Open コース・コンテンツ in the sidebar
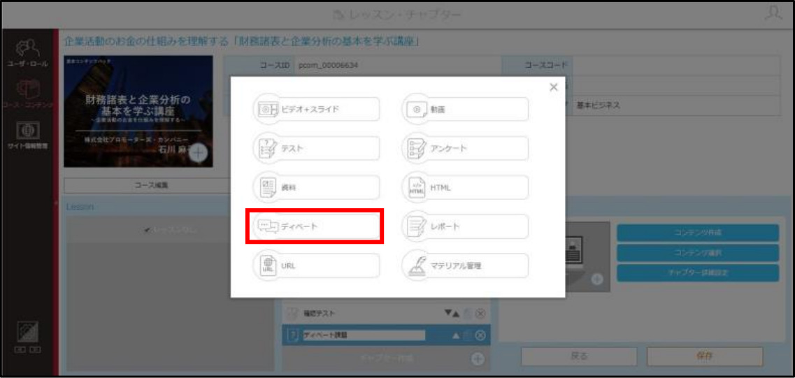This screenshot has width=795, height=378. (x=28, y=94)
